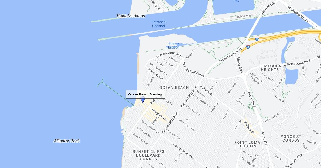The image size is (321, 168).
Task: Select the Sea World Dr road label
Action: [268, 8]
